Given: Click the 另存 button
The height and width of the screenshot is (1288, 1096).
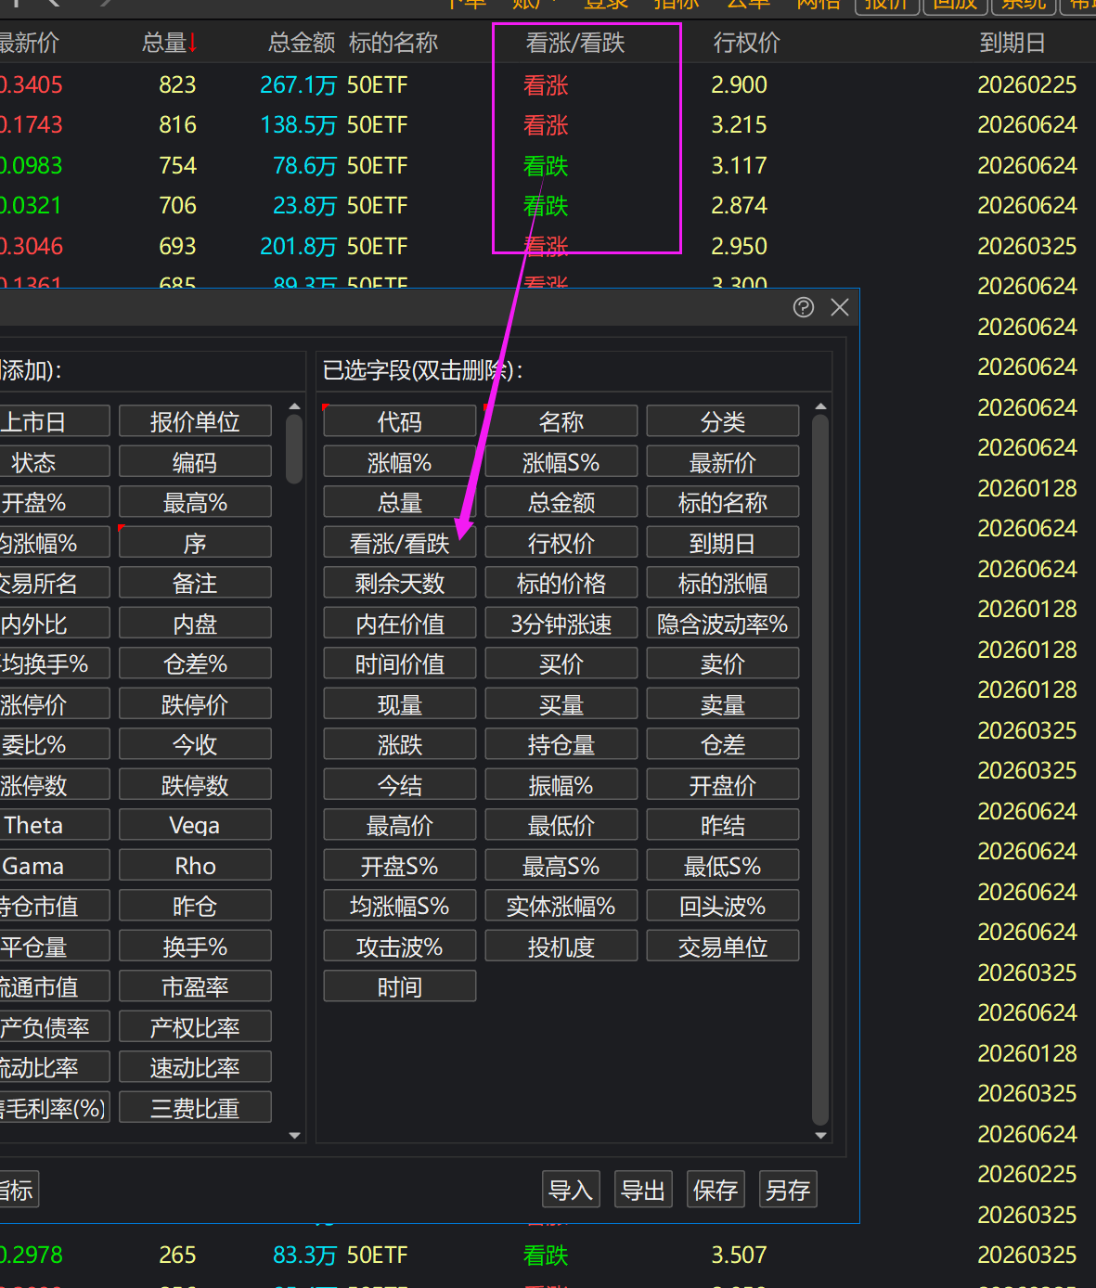Looking at the screenshot, I should (787, 1190).
